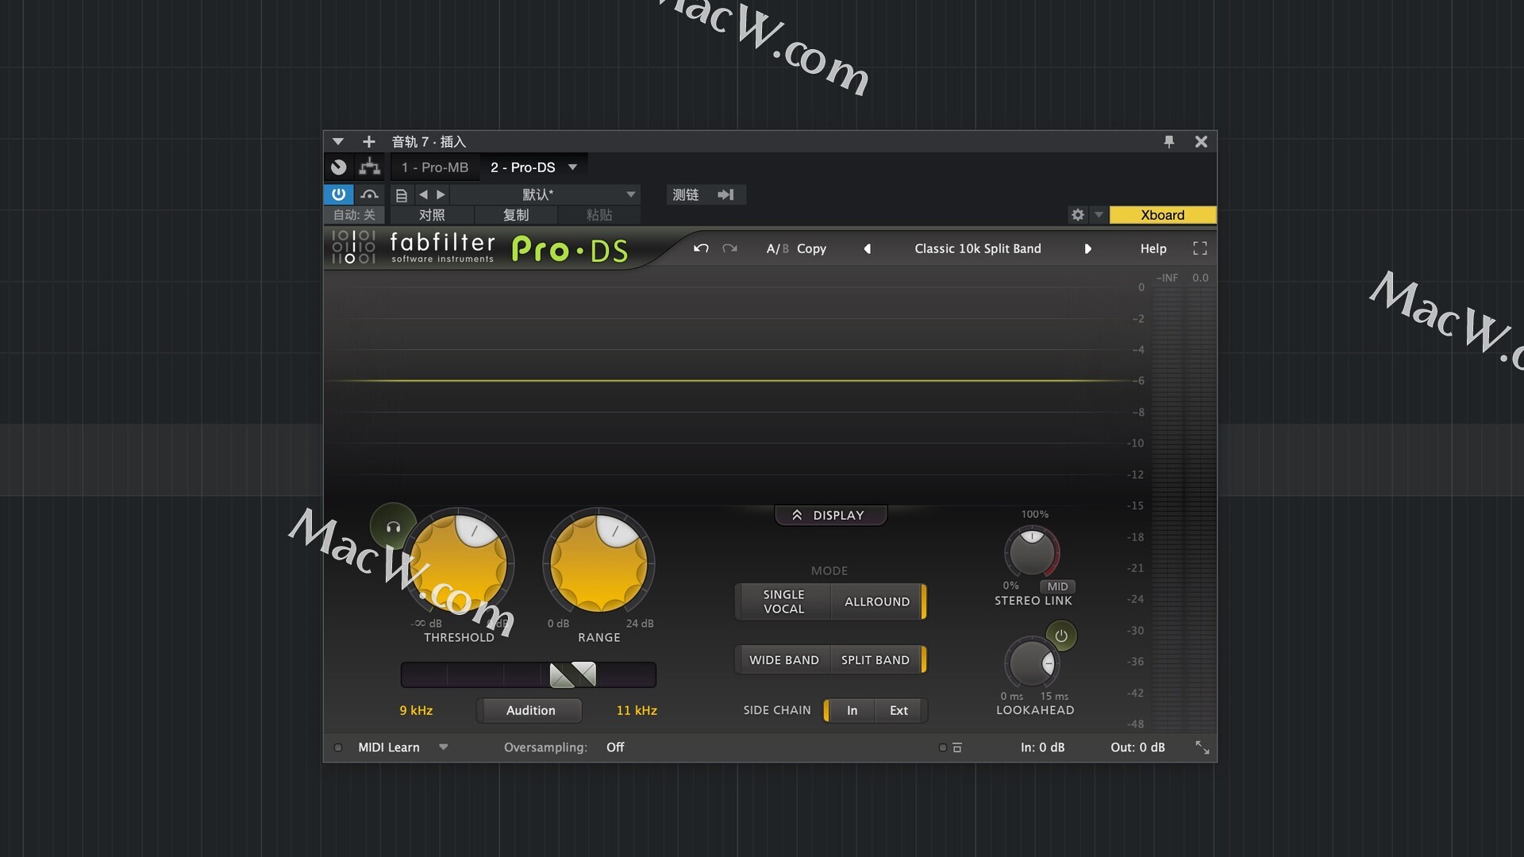Image resolution: width=1524 pixels, height=857 pixels.
Task: Go to next preset arrow
Action: pyautogui.click(x=1087, y=248)
